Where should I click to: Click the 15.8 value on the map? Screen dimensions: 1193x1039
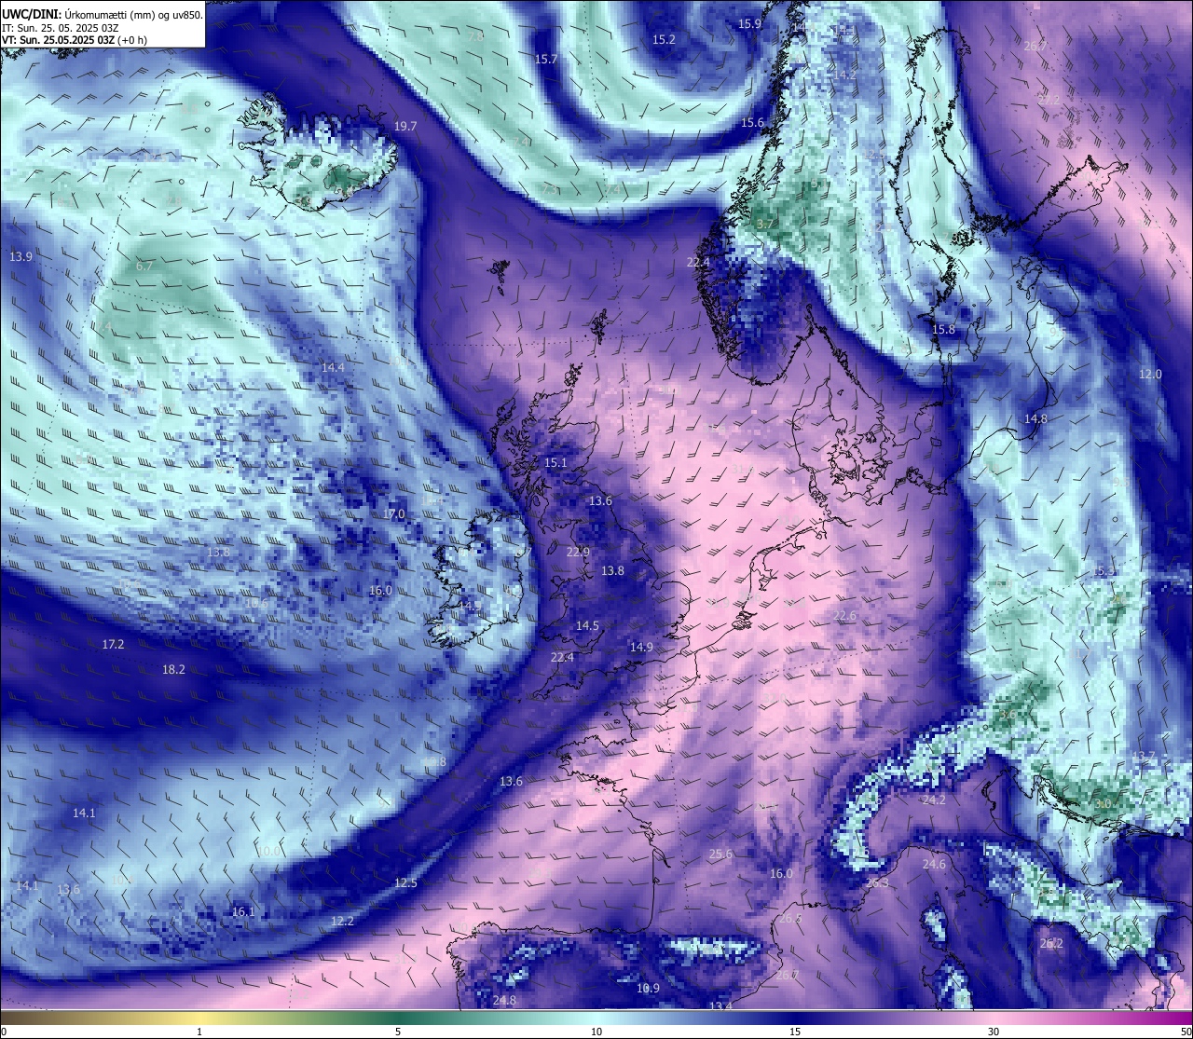943,330
